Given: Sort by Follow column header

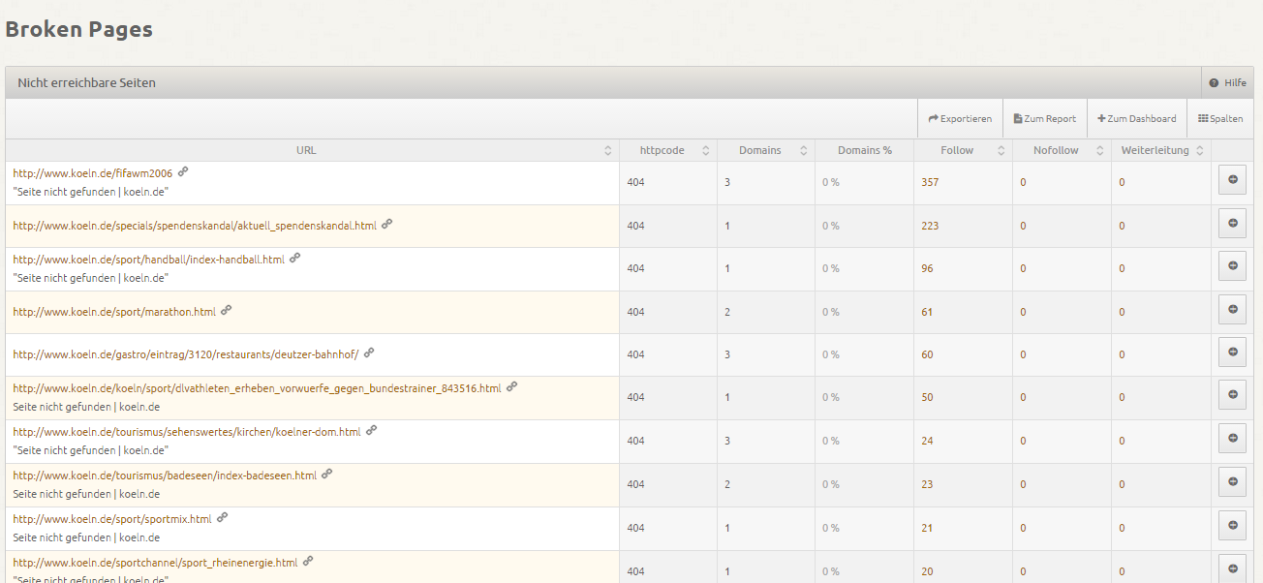Looking at the screenshot, I should (957, 150).
